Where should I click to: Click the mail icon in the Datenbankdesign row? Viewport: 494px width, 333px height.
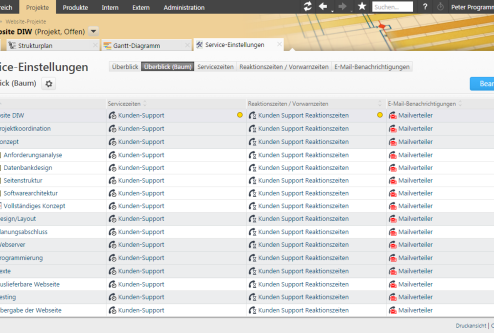coord(392,168)
